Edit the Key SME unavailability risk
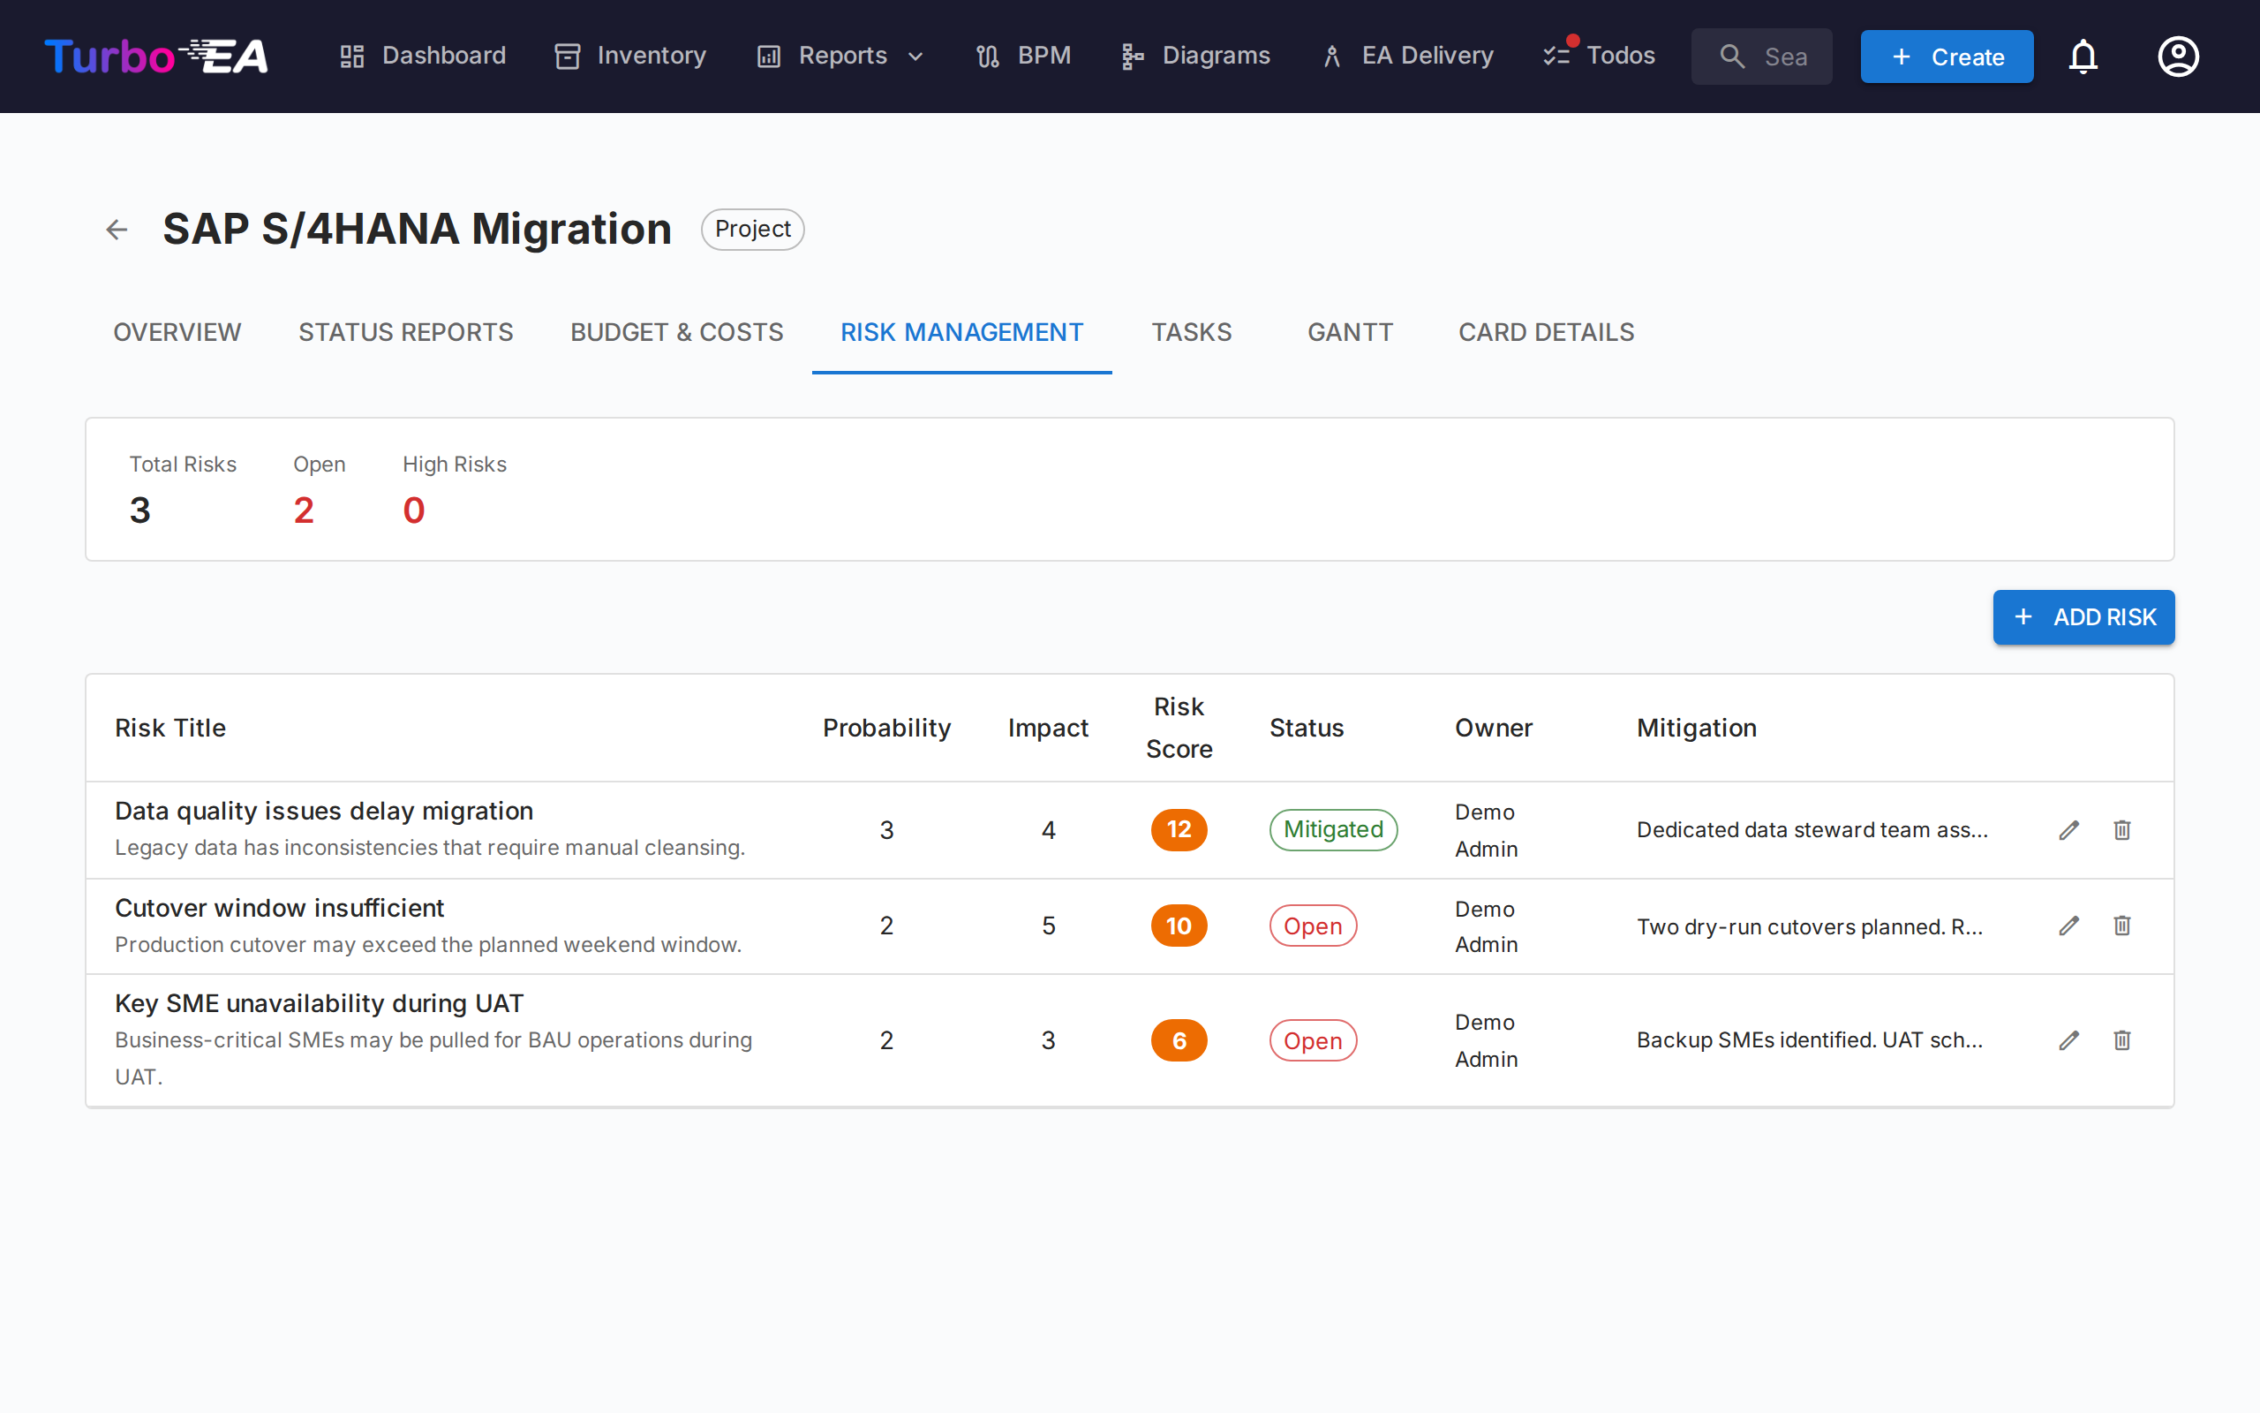Viewport: 2260px width, 1413px height. coord(2068,1040)
